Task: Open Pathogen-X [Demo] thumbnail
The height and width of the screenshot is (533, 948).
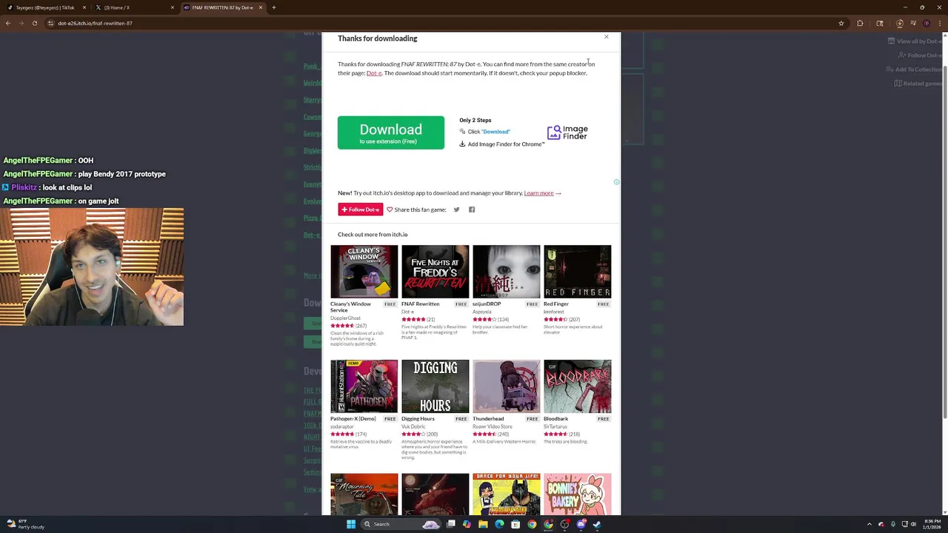Action: pyautogui.click(x=364, y=386)
